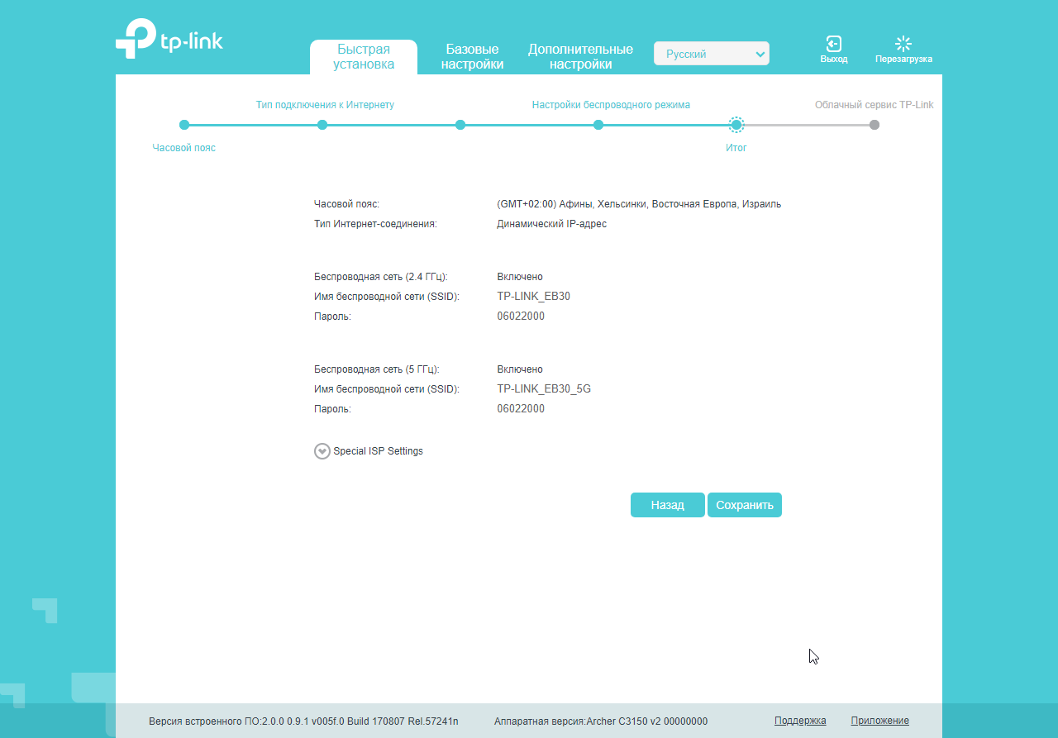Image resolution: width=1058 pixels, height=738 pixels.
Task: Click the Беспроводная сеть (2.4 ГГц) label
Action: click(381, 277)
